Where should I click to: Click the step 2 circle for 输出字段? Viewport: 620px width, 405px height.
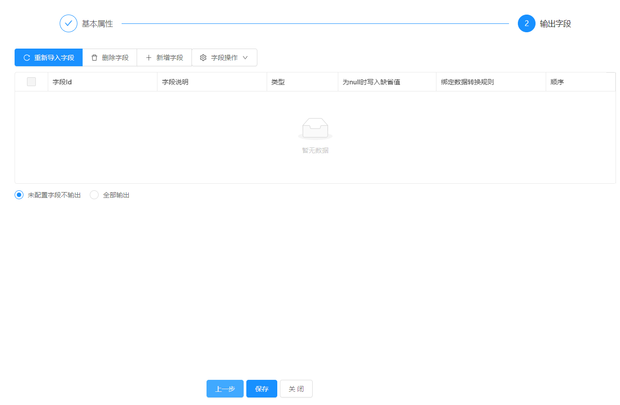pyautogui.click(x=526, y=24)
